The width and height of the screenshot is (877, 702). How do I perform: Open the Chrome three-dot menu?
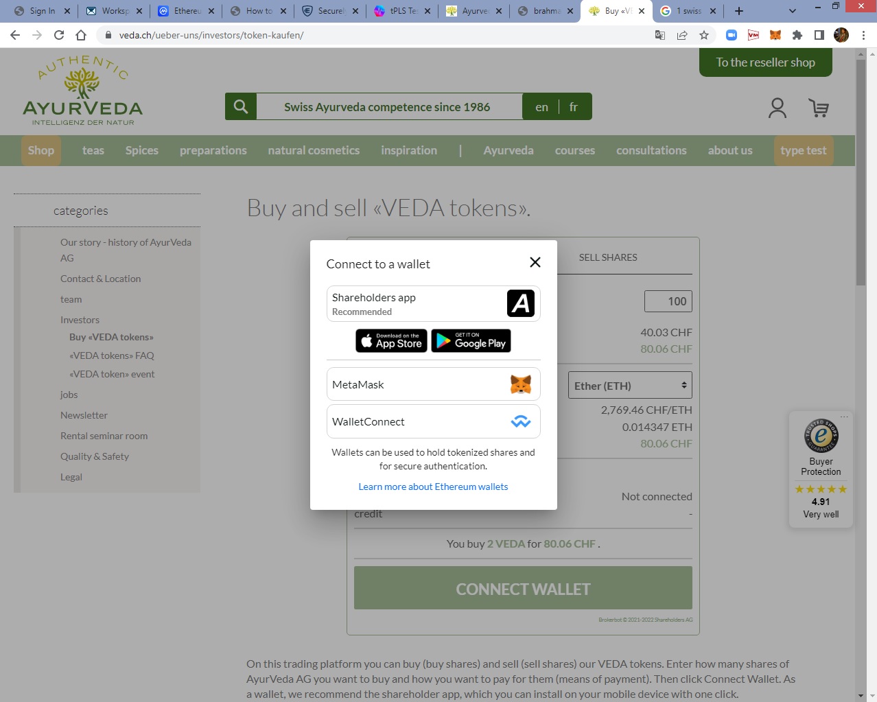[x=863, y=35]
